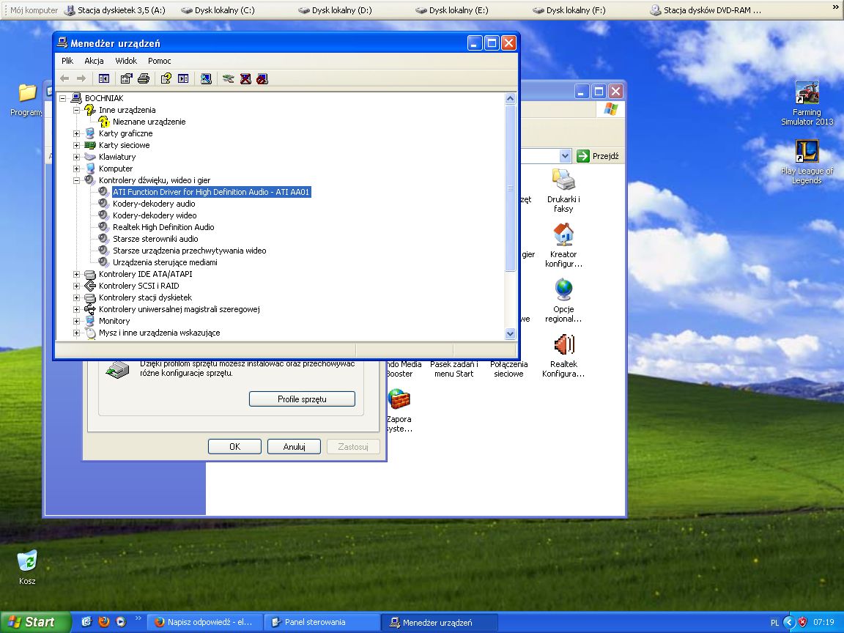Open the Realtek Konfigura... speaker icon

[x=563, y=355]
